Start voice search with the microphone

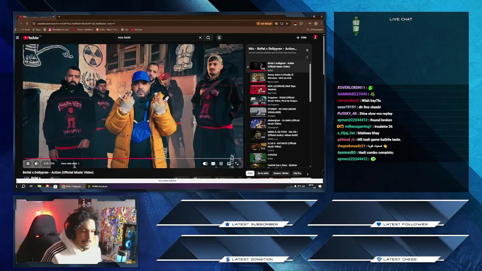pos(219,38)
